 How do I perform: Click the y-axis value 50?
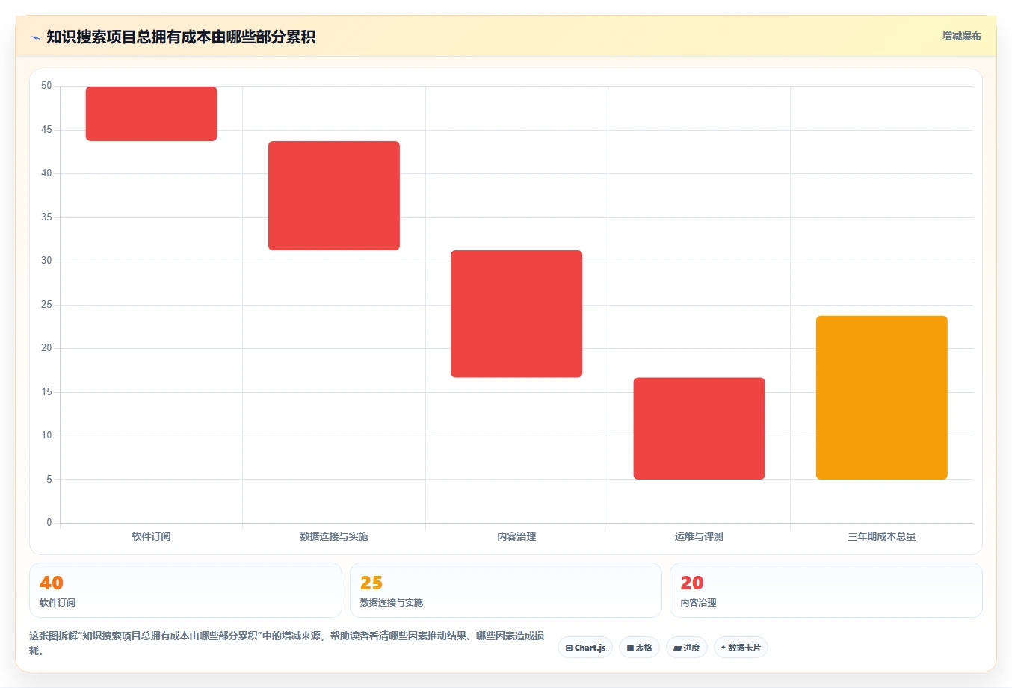coord(46,86)
